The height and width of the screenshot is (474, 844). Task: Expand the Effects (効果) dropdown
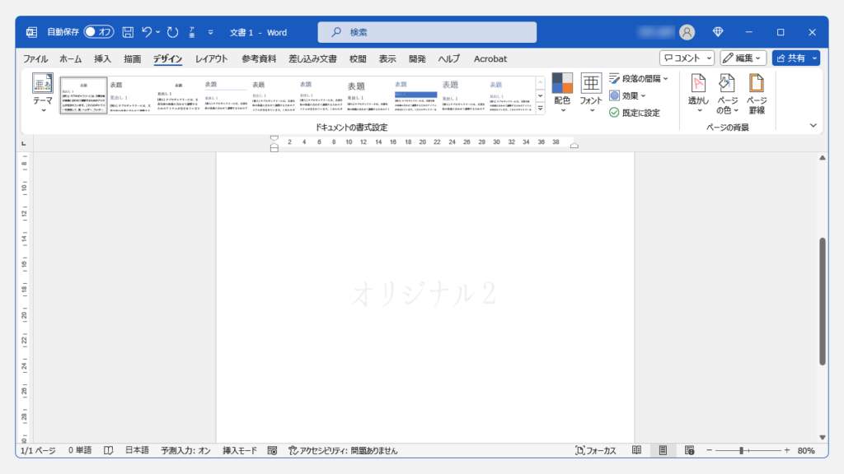[x=628, y=95]
